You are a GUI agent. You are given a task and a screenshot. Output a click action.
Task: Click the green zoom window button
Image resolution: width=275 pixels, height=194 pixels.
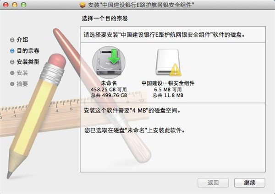23,5
